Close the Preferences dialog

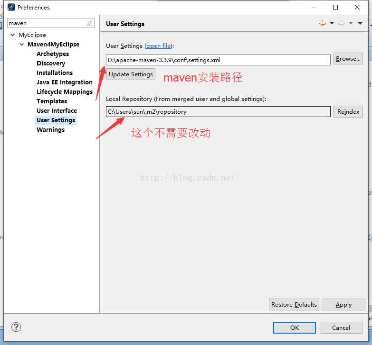pyautogui.click(x=357, y=7)
